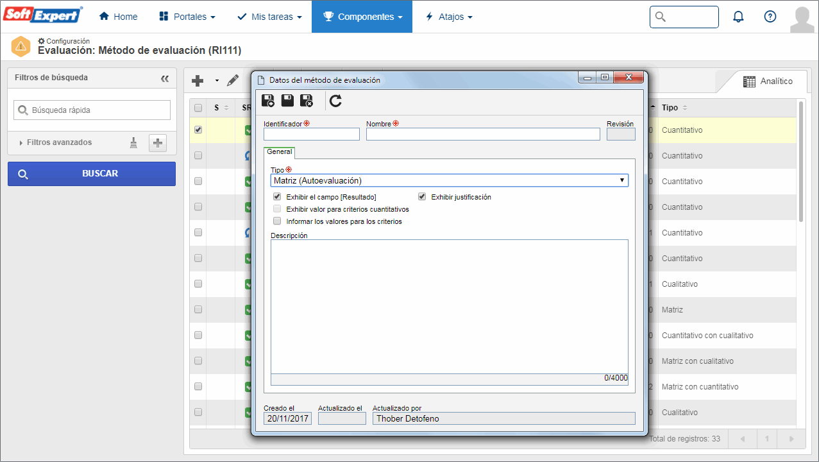Check the Cuantitativo con cualitativo row checkbox
The width and height of the screenshot is (819, 462).
pos(198,335)
